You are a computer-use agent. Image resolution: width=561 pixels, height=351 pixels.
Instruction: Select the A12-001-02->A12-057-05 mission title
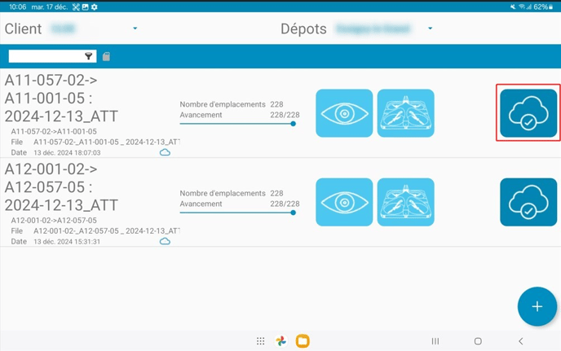[x=62, y=186]
